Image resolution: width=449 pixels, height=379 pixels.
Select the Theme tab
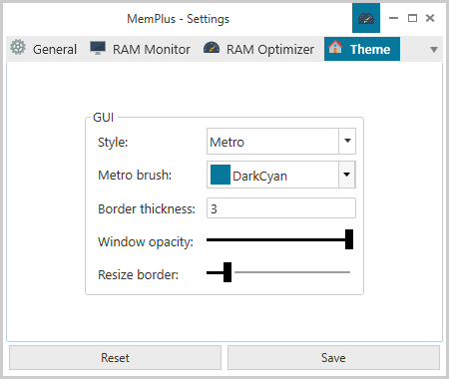point(362,49)
